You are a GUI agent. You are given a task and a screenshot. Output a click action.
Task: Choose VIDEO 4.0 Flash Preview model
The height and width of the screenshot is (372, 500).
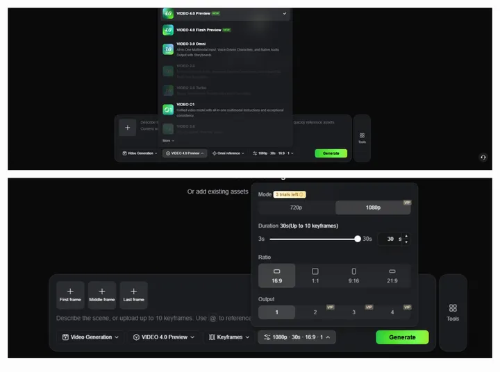[x=225, y=30]
